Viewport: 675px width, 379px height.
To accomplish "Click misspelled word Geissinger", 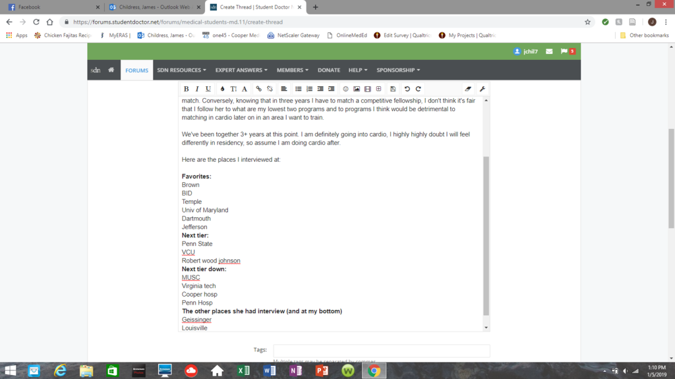I will (x=196, y=320).
